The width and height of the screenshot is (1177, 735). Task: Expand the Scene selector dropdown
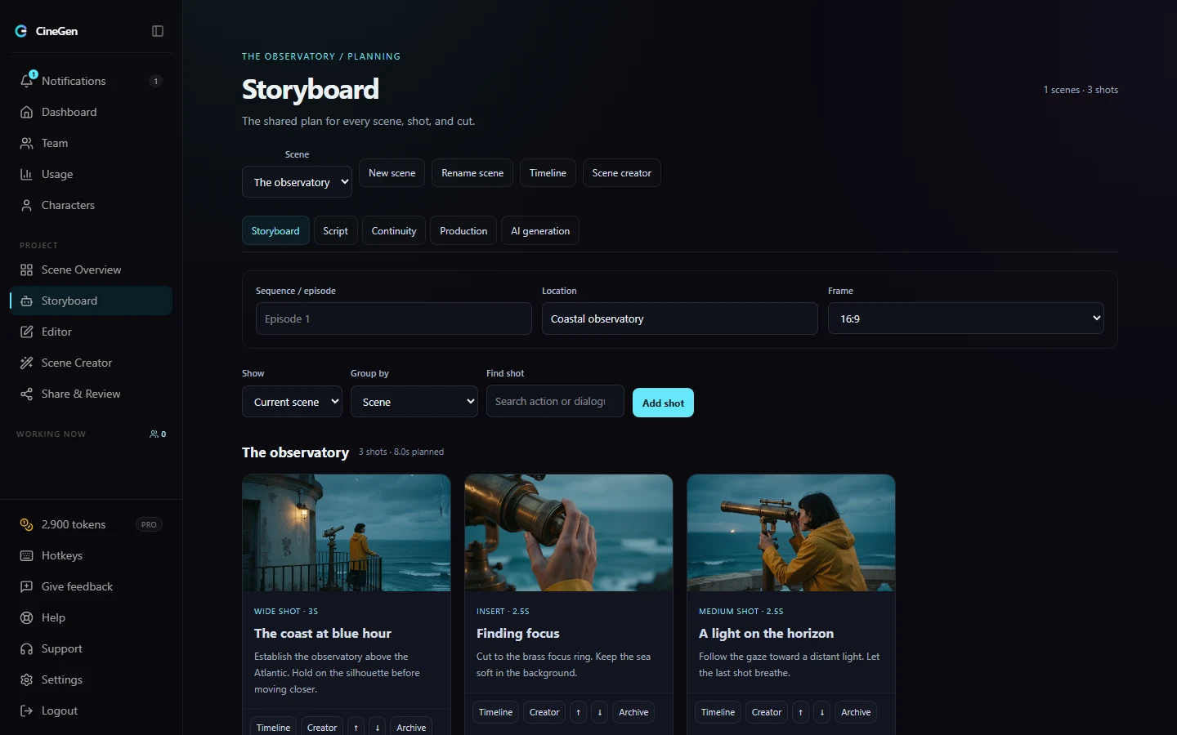click(297, 182)
